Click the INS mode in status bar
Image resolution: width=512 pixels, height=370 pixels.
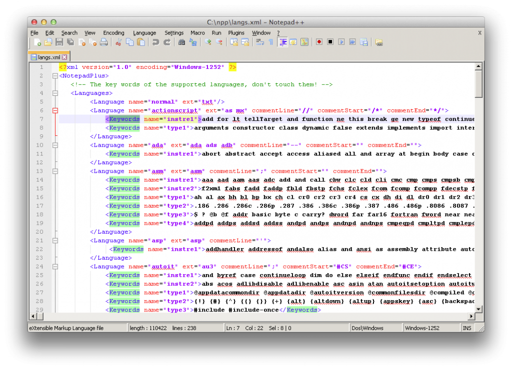click(x=467, y=328)
